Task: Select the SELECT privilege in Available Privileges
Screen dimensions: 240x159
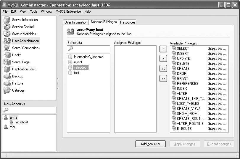Action: coord(183,49)
